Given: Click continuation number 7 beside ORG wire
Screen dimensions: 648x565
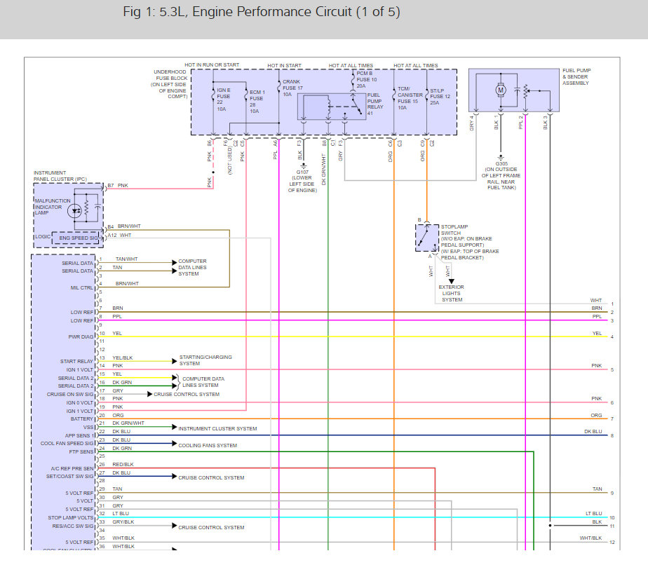Looking at the screenshot, I should [x=612, y=418].
